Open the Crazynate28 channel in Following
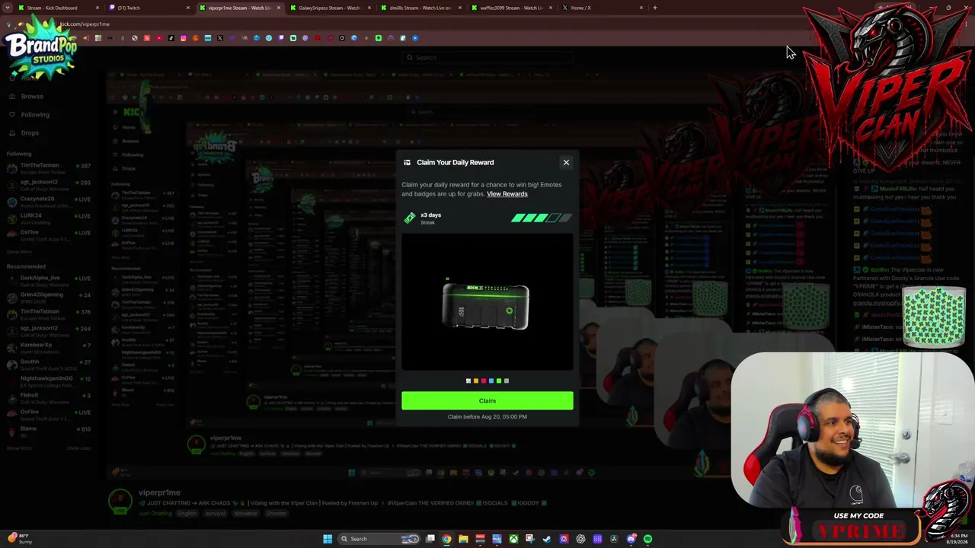The height and width of the screenshot is (548, 975). (48, 202)
